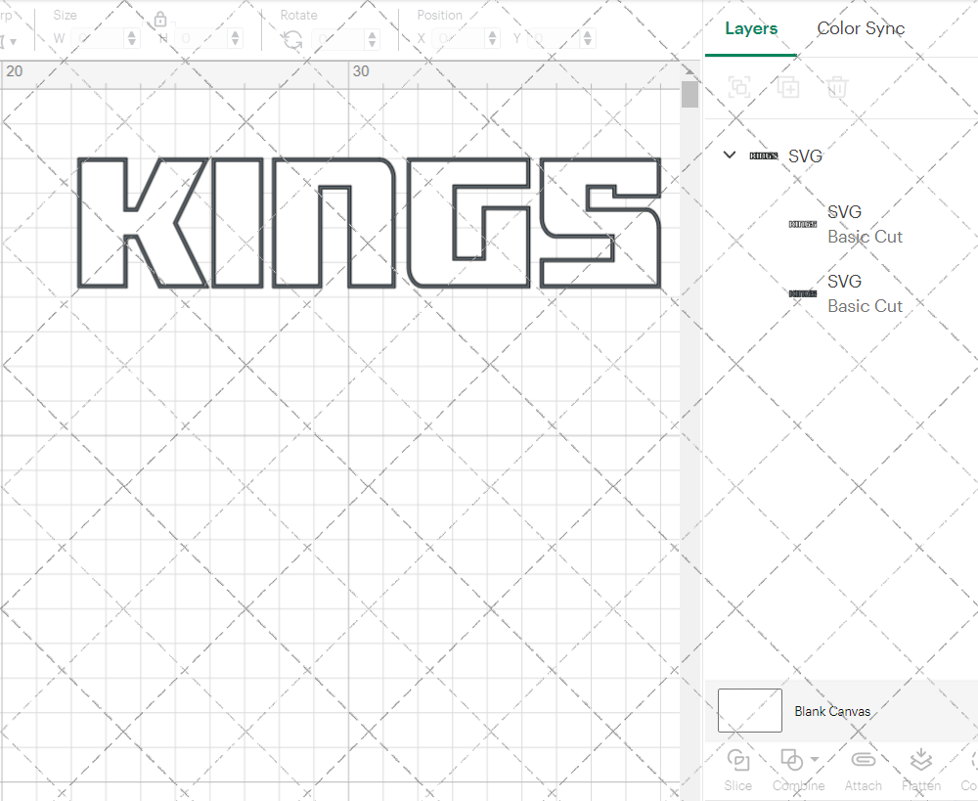
Task: Toggle the size lock aspect ratio icon
Action: click(x=160, y=20)
